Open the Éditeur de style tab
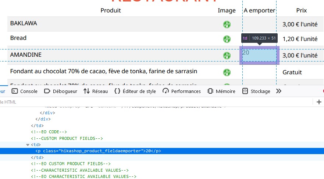 [x=135, y=91]
